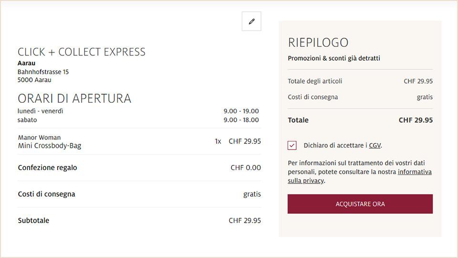Select the Click + Collect Express heading

pos(82,52)
